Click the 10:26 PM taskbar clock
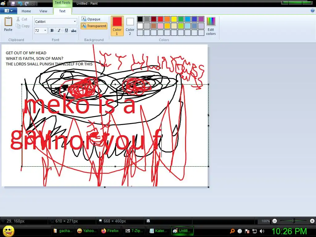This screenshot has width=316, height=237. 289,231
